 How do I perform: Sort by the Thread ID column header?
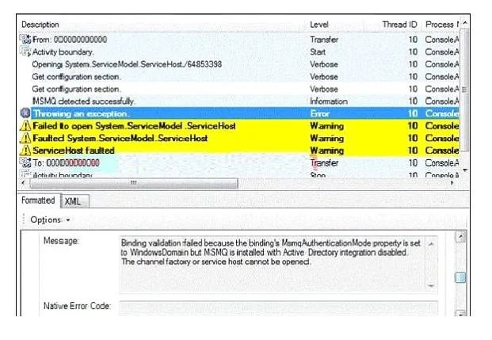point(399,25)
